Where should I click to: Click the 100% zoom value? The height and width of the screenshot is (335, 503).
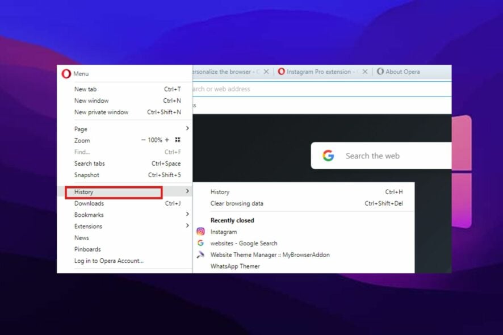pos(155,140)
